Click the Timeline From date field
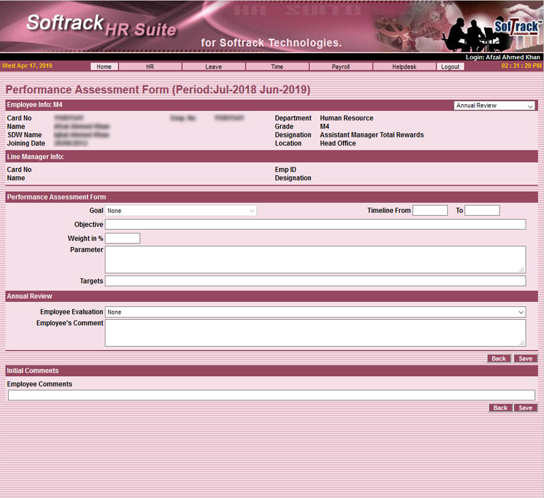Image resolution: width=544 pixels, height=498 pixels. (x=430, y=211)
